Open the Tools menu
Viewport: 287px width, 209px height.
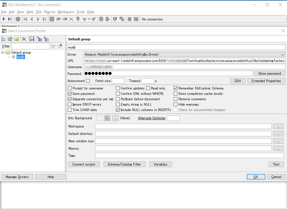point(80,12)
